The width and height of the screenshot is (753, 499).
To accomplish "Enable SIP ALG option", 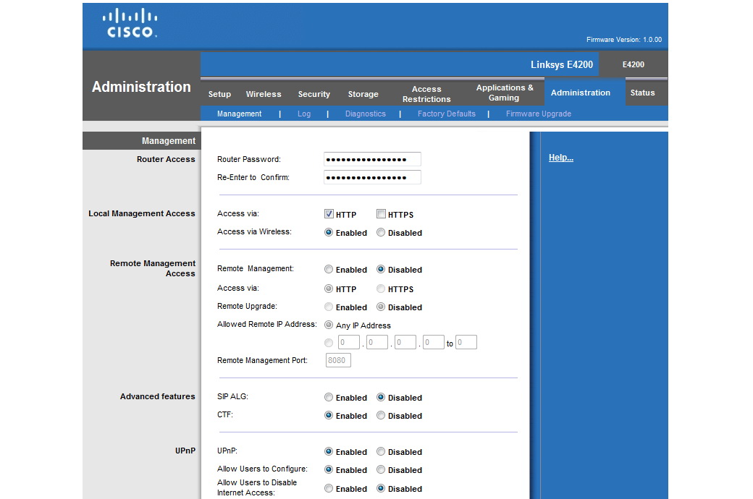I will [x=329, y=398].
